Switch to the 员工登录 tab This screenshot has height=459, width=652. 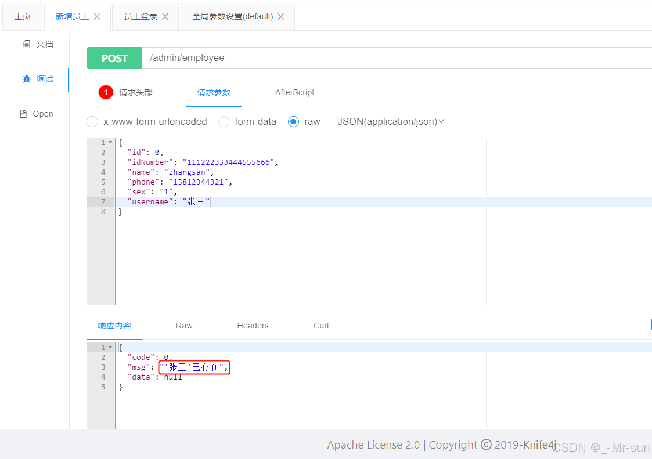click(141, 17)
